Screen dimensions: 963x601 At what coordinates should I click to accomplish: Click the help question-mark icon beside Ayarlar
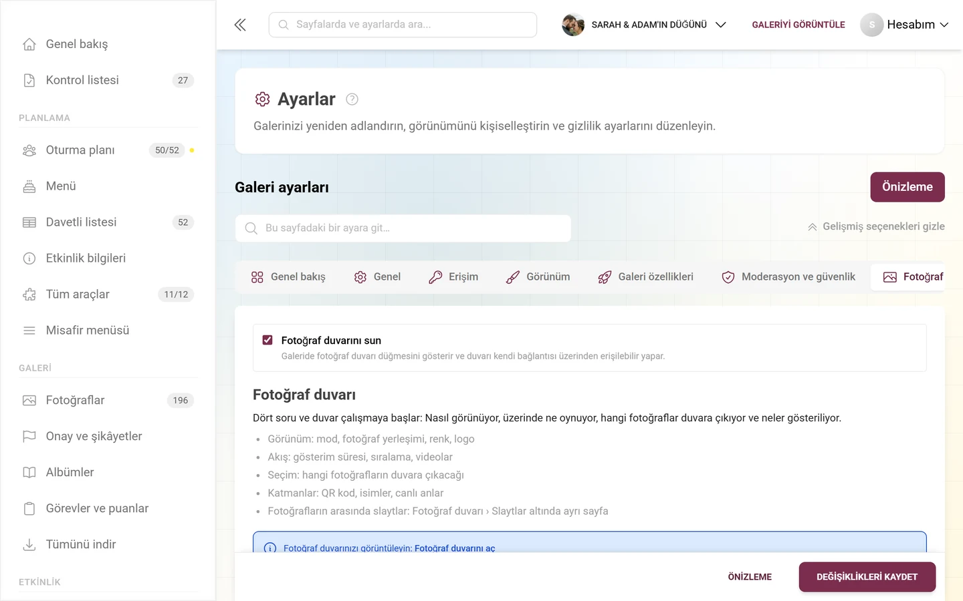click(x=352, y=99)
